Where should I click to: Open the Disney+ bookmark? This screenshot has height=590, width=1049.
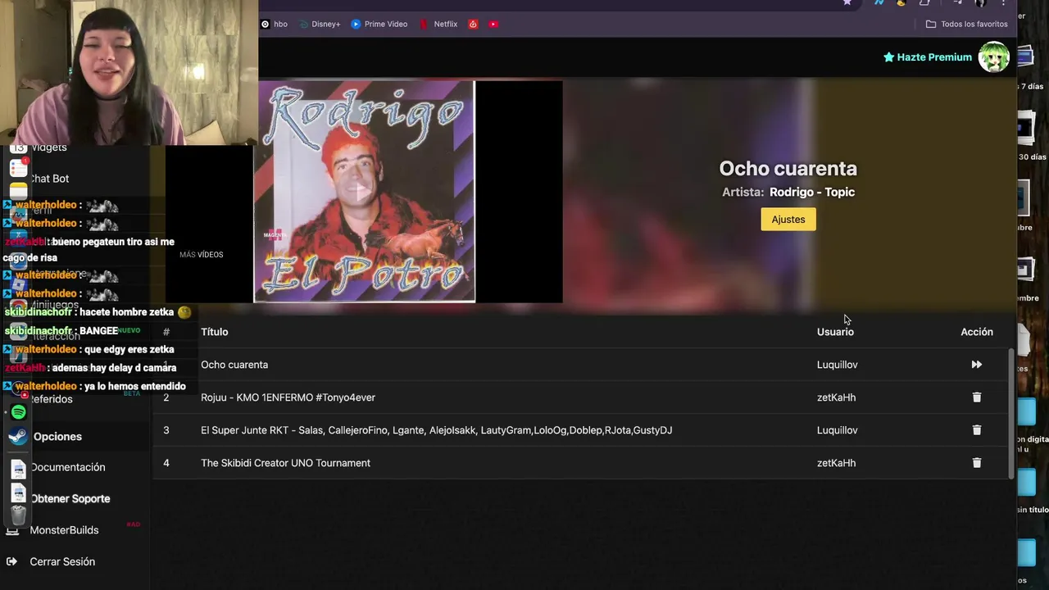click(x=320, y=24)
